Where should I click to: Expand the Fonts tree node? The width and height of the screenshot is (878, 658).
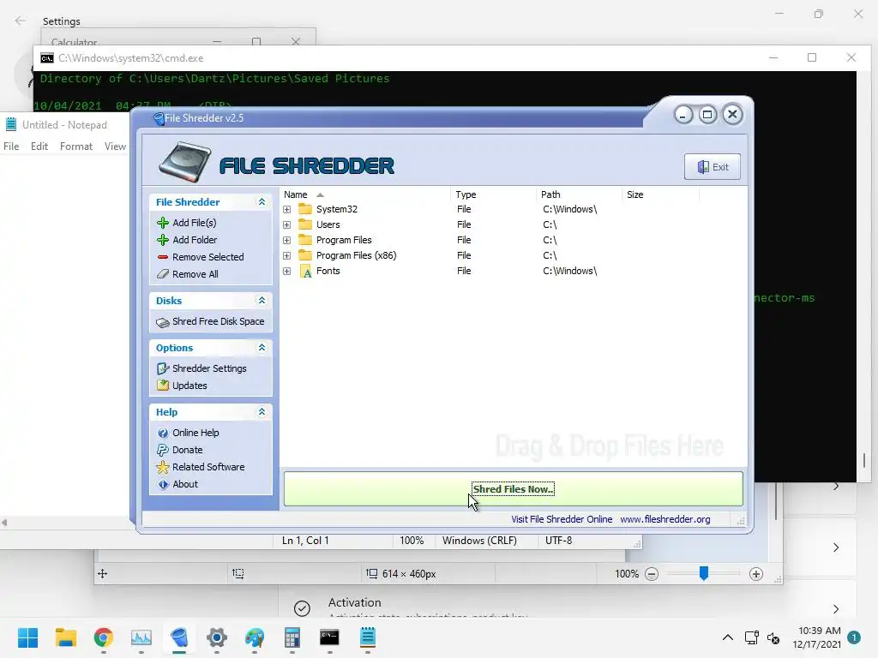click(x=286, y=272)
